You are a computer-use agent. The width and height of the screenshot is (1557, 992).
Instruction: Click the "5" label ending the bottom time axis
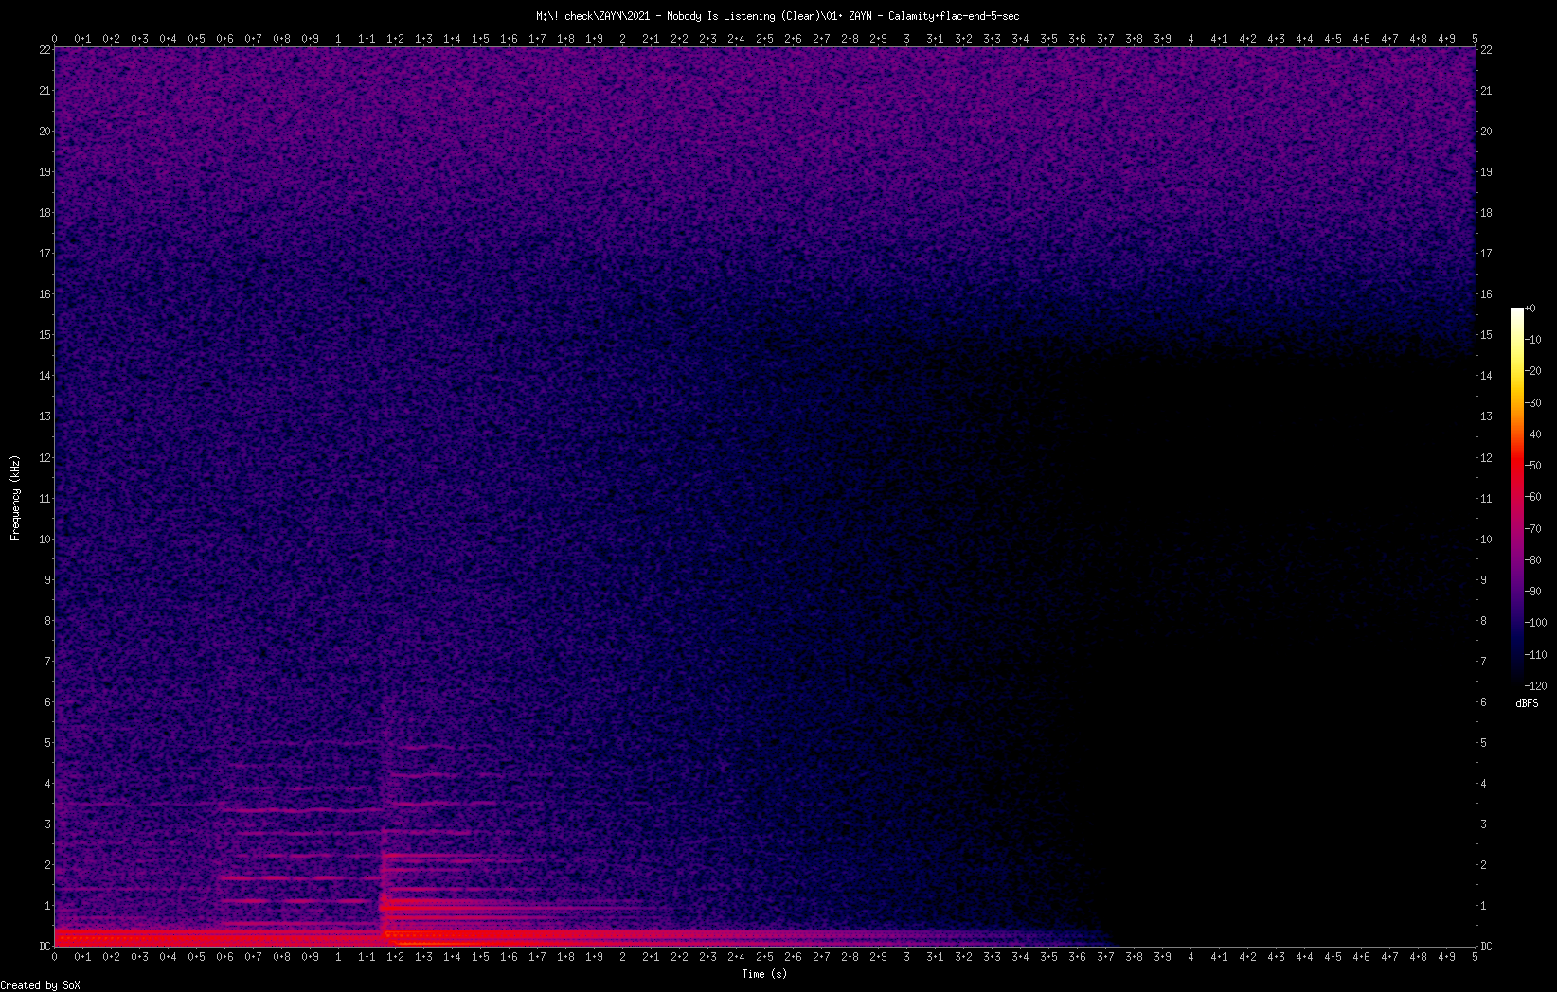coord(1475,957)
